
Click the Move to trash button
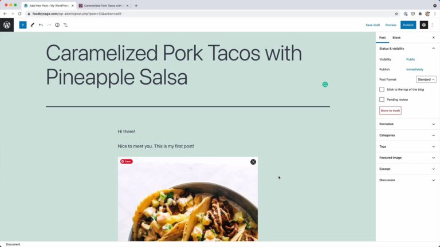(x=390, y=110)
